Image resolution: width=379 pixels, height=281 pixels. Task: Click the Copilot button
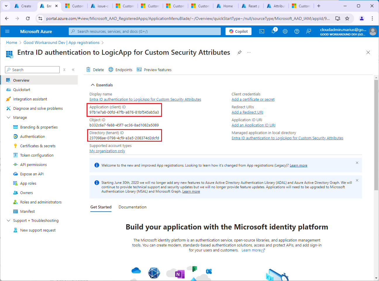238,31
